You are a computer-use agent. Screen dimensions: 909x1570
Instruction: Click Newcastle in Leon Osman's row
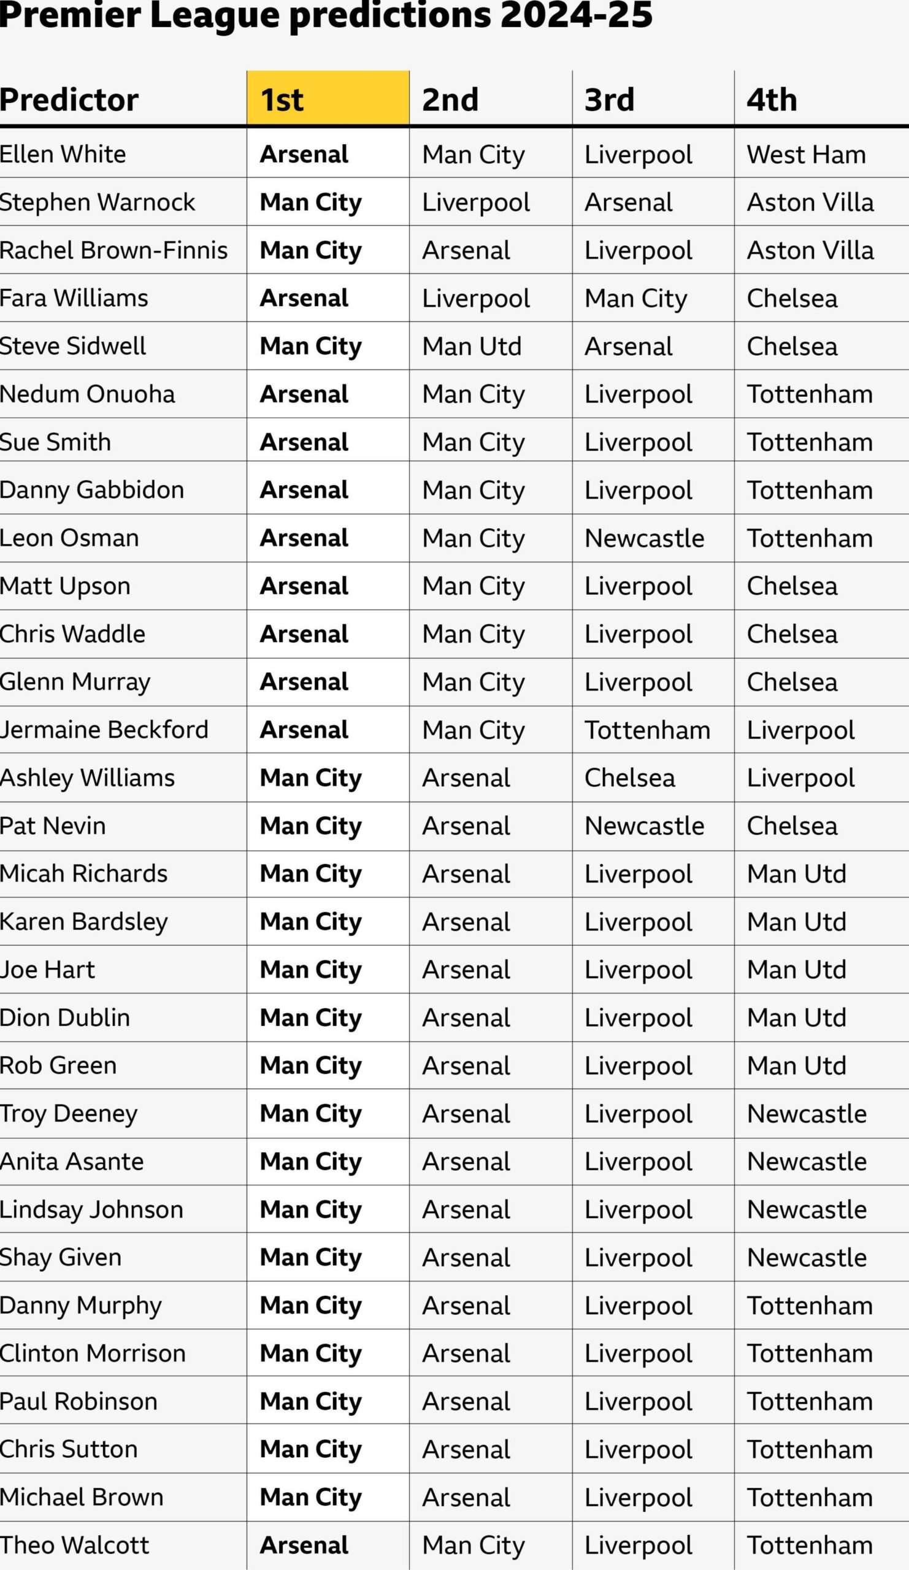644,538
